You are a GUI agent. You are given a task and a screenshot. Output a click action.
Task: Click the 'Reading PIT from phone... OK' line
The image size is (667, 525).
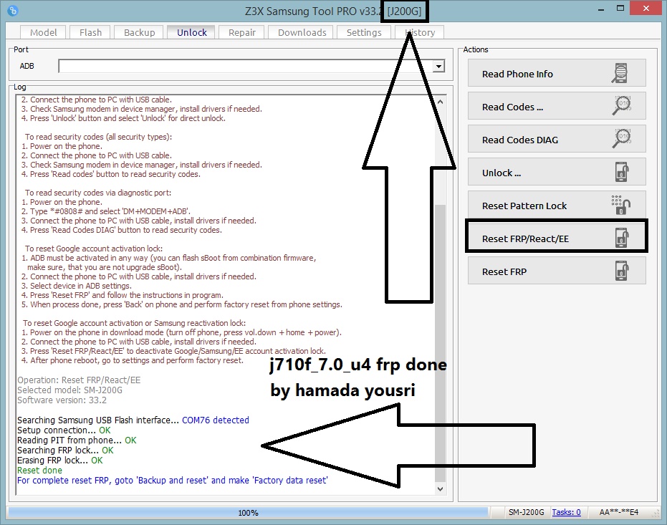coord(77,440)
